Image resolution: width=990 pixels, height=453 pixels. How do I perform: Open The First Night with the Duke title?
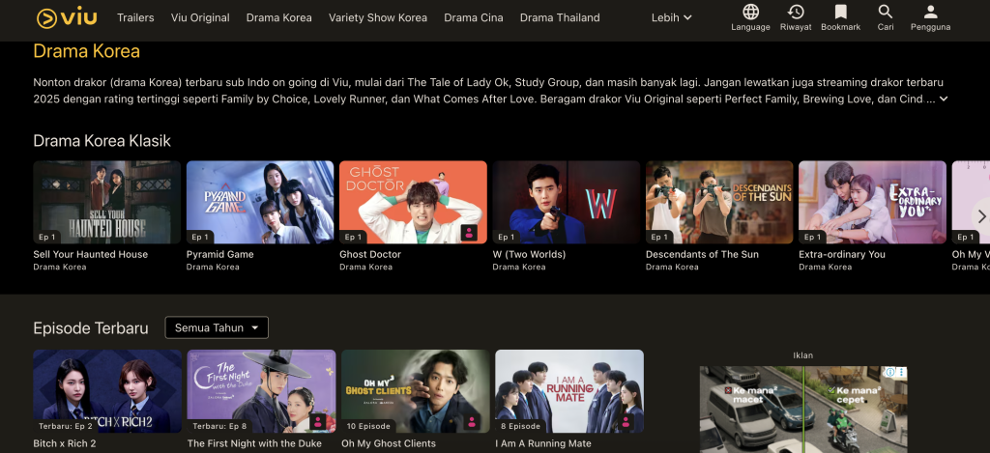(x=254, y=443)
